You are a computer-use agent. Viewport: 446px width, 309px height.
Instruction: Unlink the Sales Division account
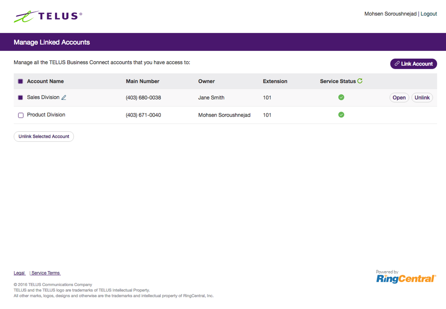coord(422,97)
